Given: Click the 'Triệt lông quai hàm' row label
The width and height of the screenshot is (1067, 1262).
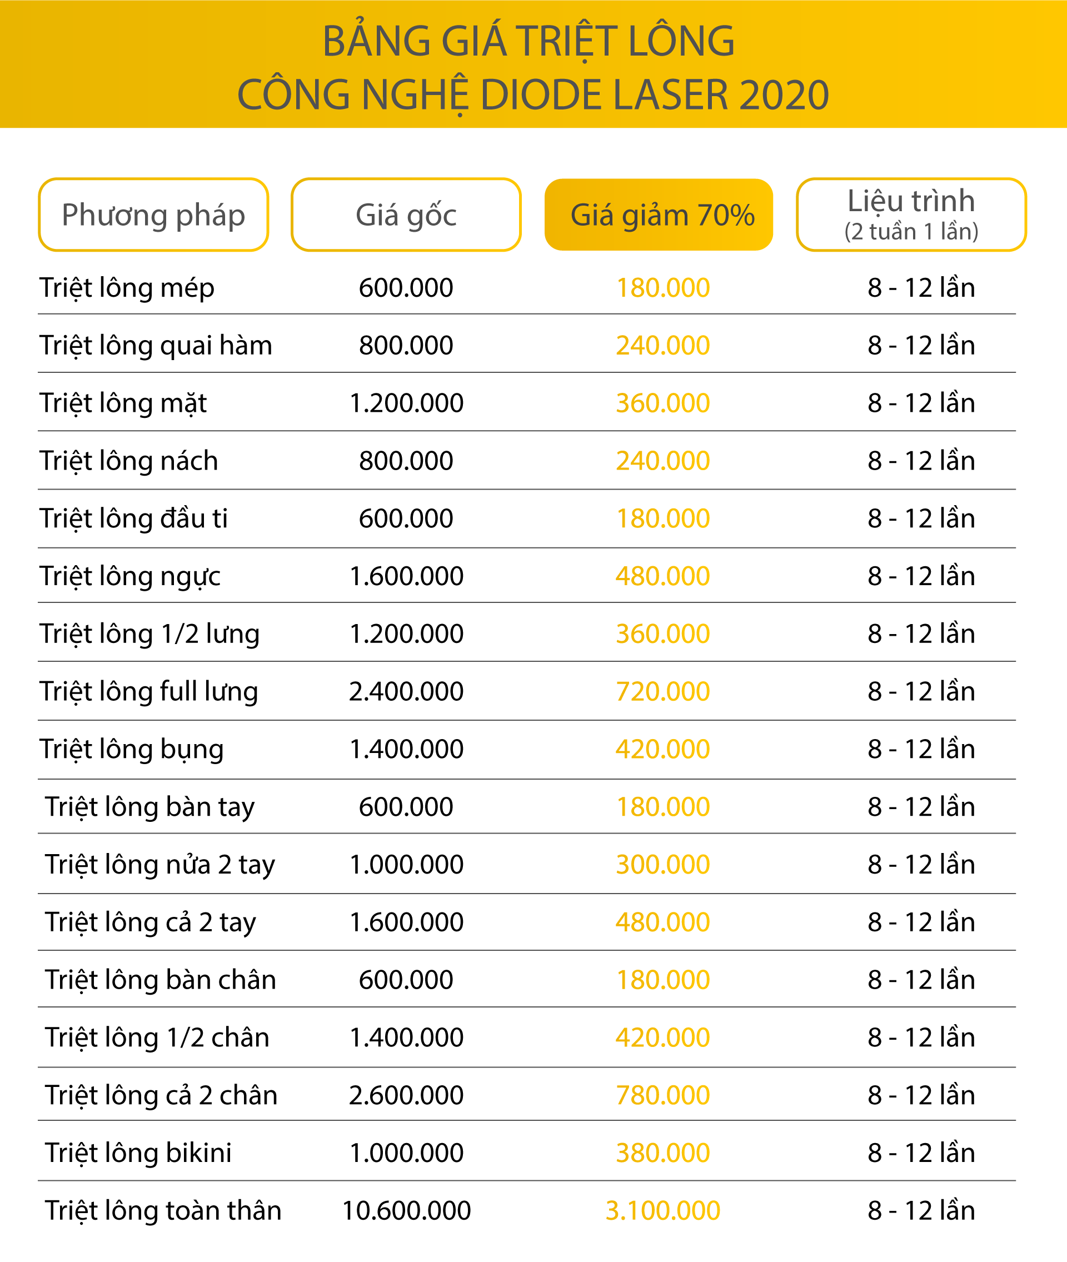Looking at the screenshot, I should [x=156, y=345].
